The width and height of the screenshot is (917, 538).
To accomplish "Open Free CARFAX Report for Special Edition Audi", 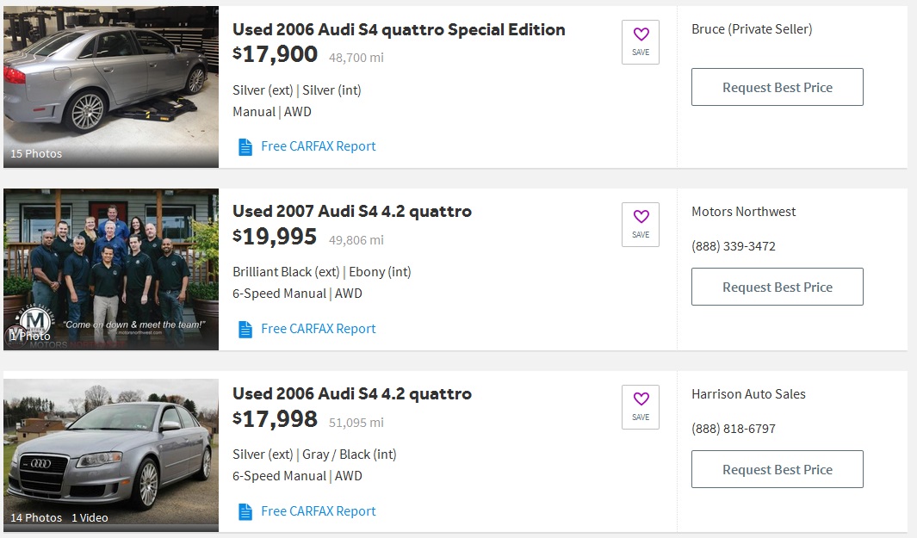I will [x=318, y=146].
